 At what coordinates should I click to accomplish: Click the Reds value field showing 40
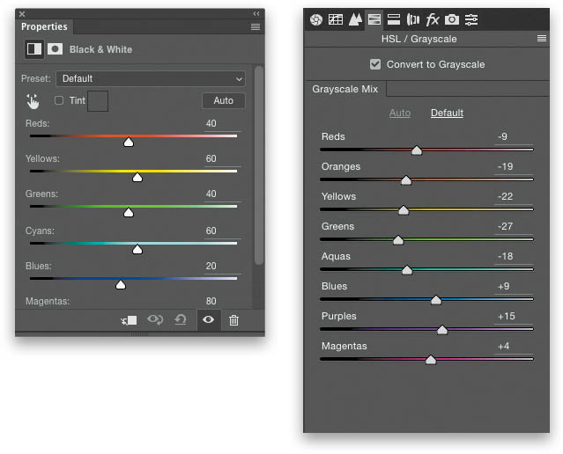(223, 124)
